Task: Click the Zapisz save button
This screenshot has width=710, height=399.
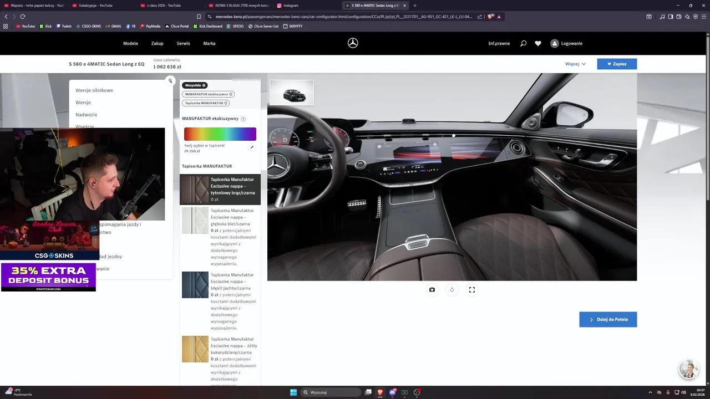Action: coord(617,64)
